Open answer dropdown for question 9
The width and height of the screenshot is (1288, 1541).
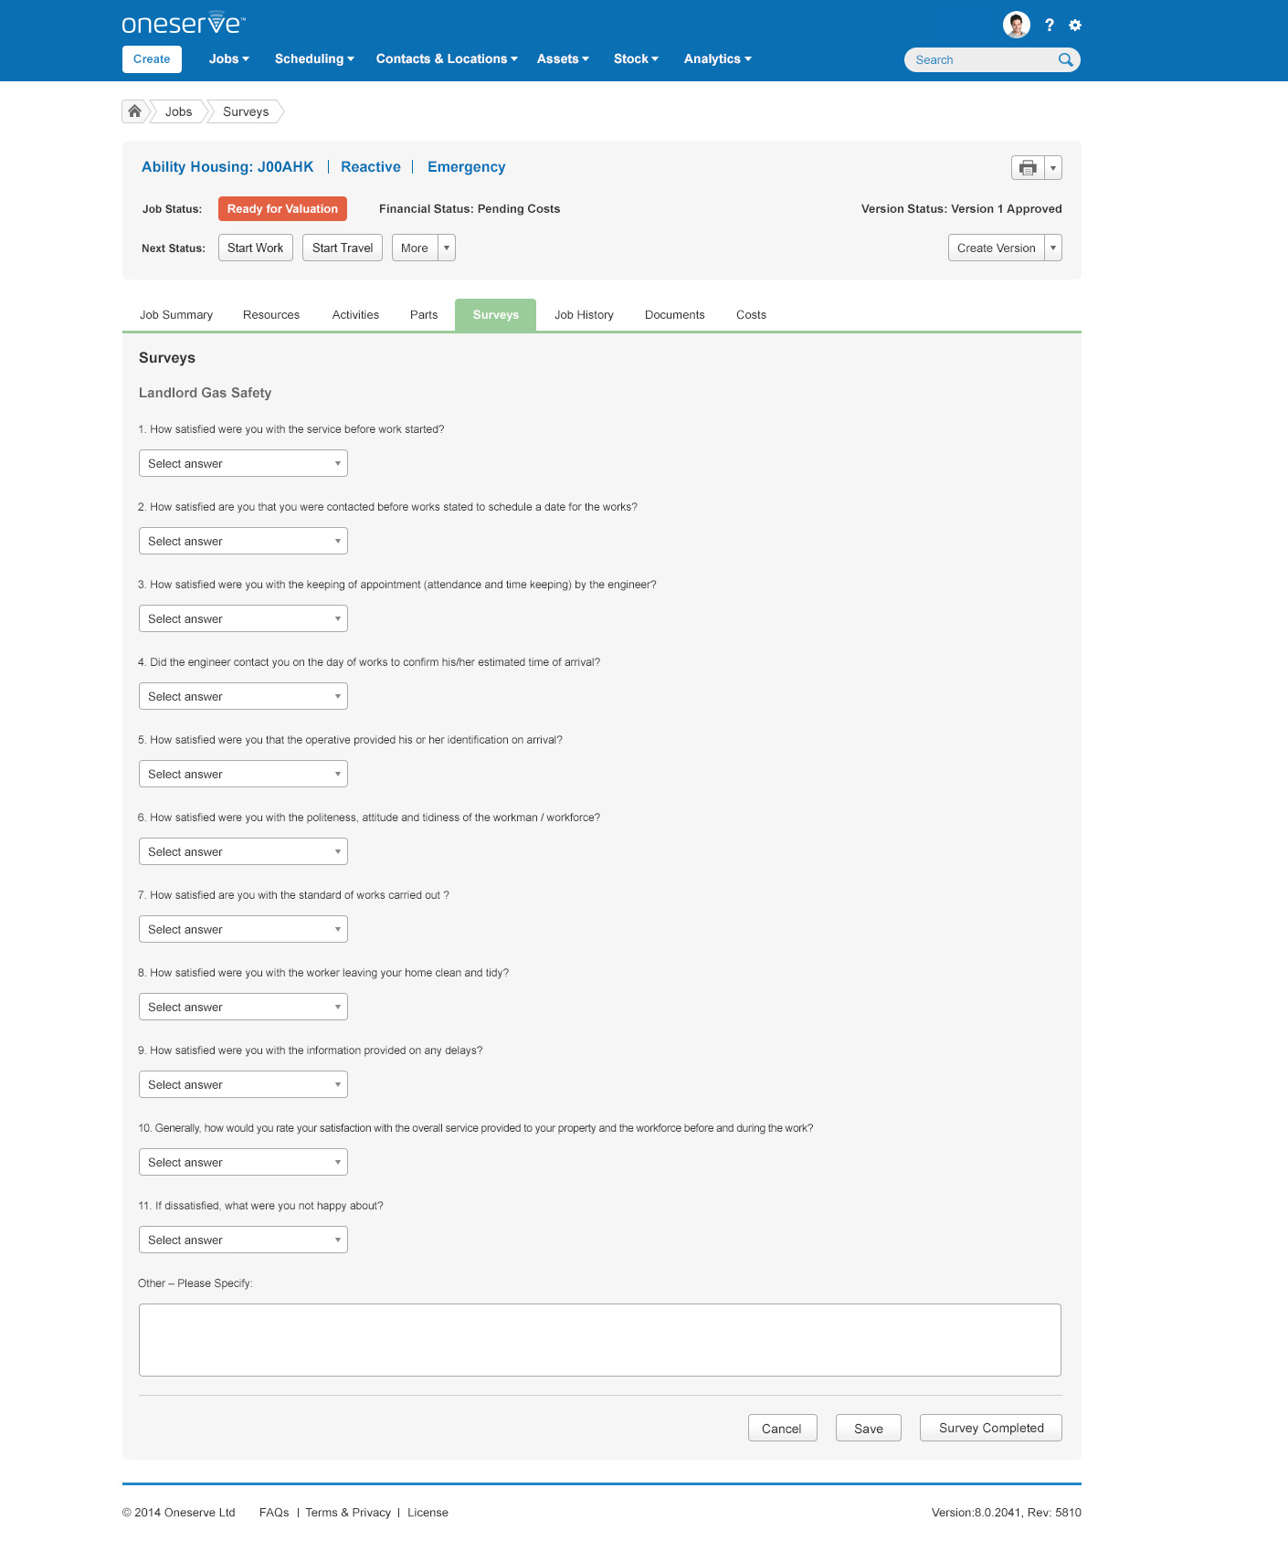243,1084
